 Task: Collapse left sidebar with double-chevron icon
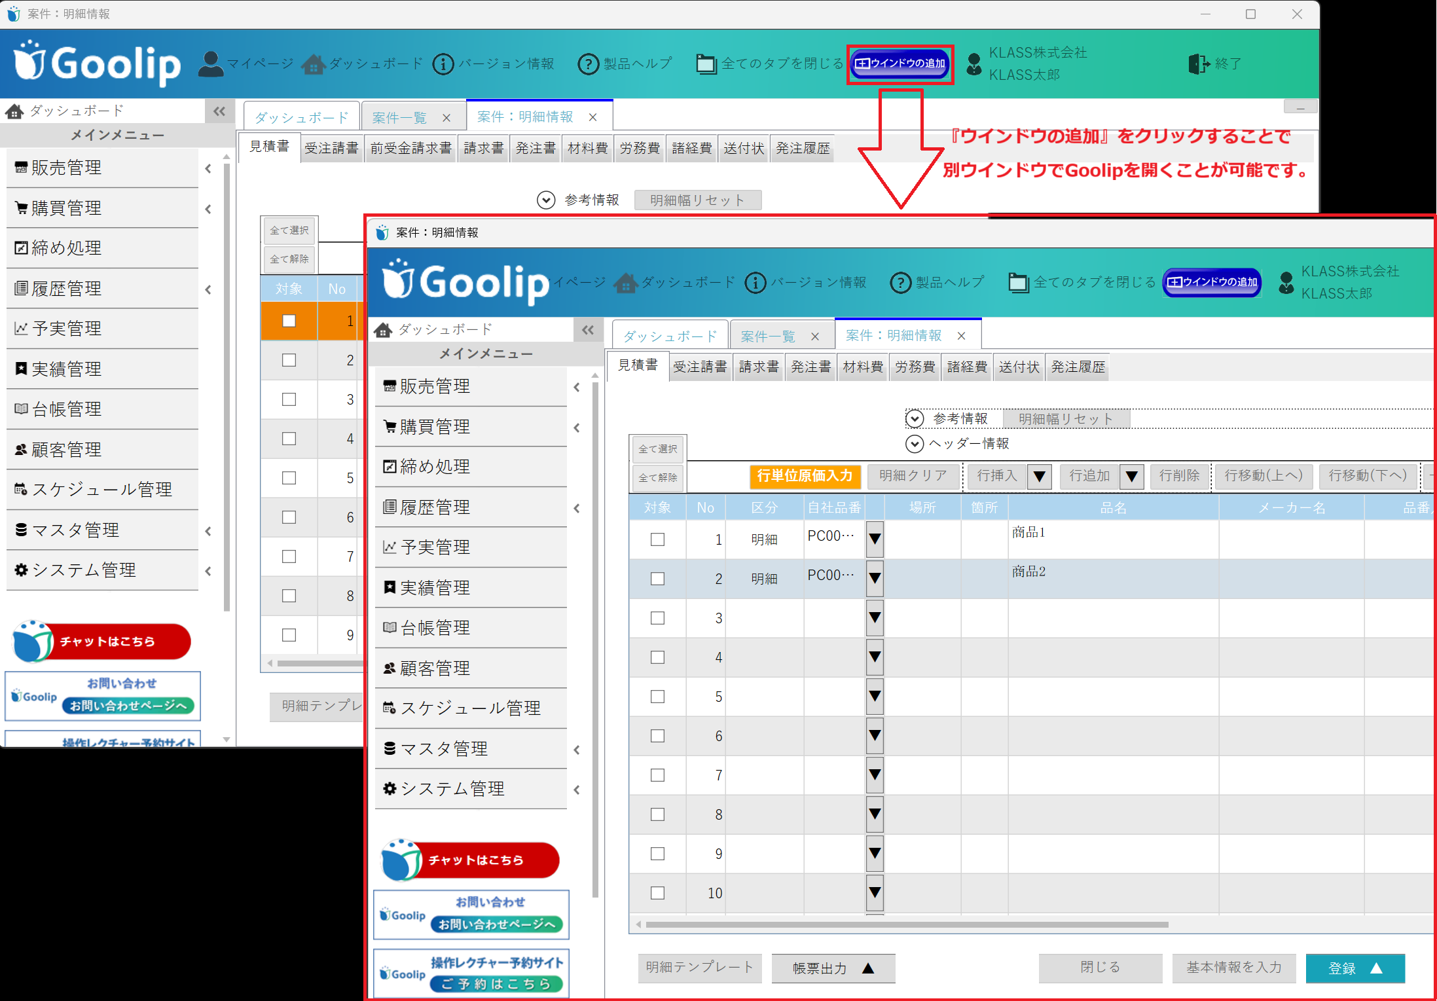(x=219, y=111)
